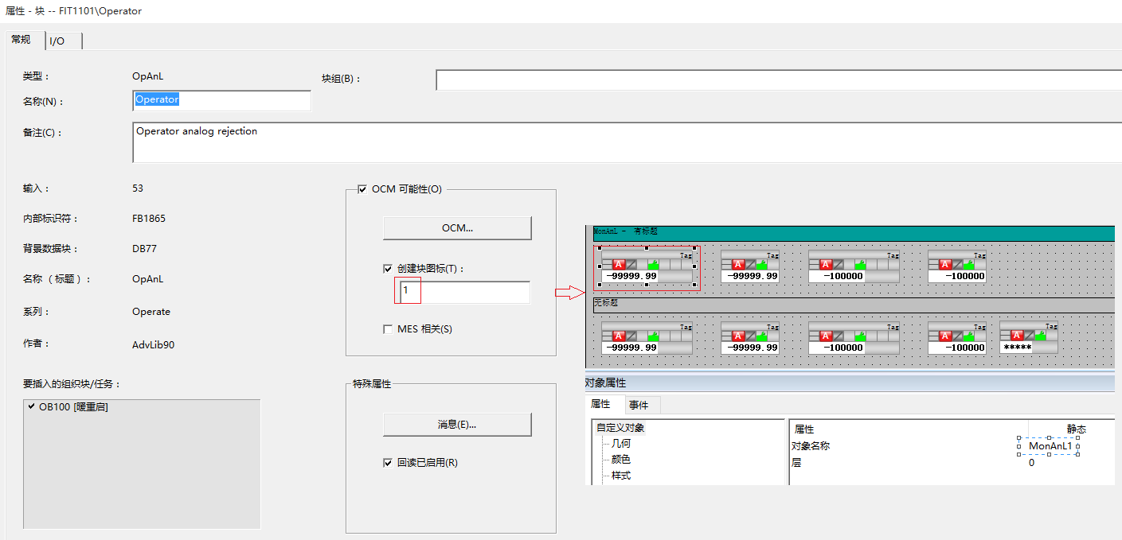Enable the MES 相关 checkbox
This screenshot has width=1122, height=540.
388,329
